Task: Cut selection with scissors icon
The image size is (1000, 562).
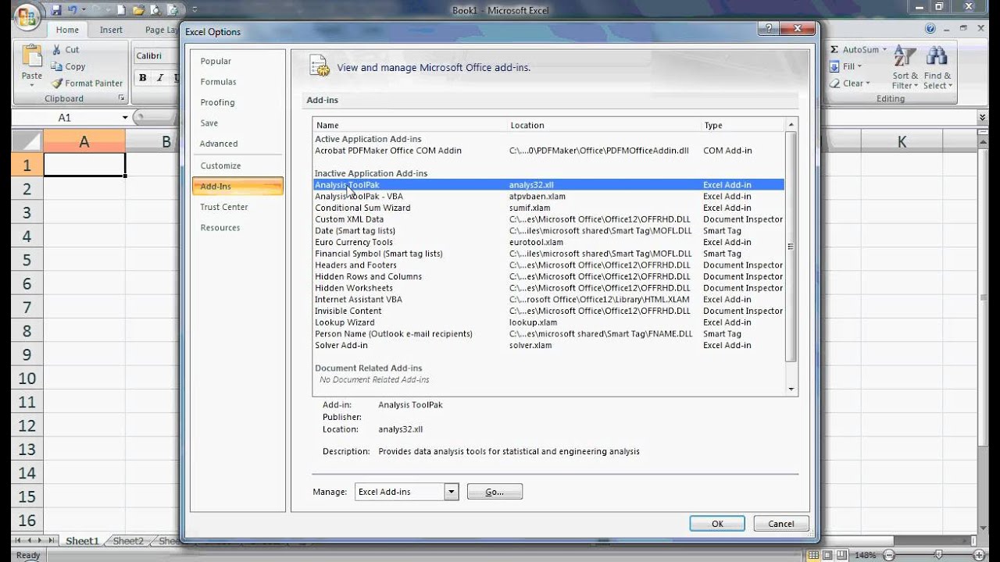Action: (66, 49)
